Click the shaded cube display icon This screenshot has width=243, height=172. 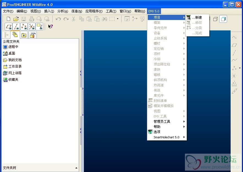point(223,19)
